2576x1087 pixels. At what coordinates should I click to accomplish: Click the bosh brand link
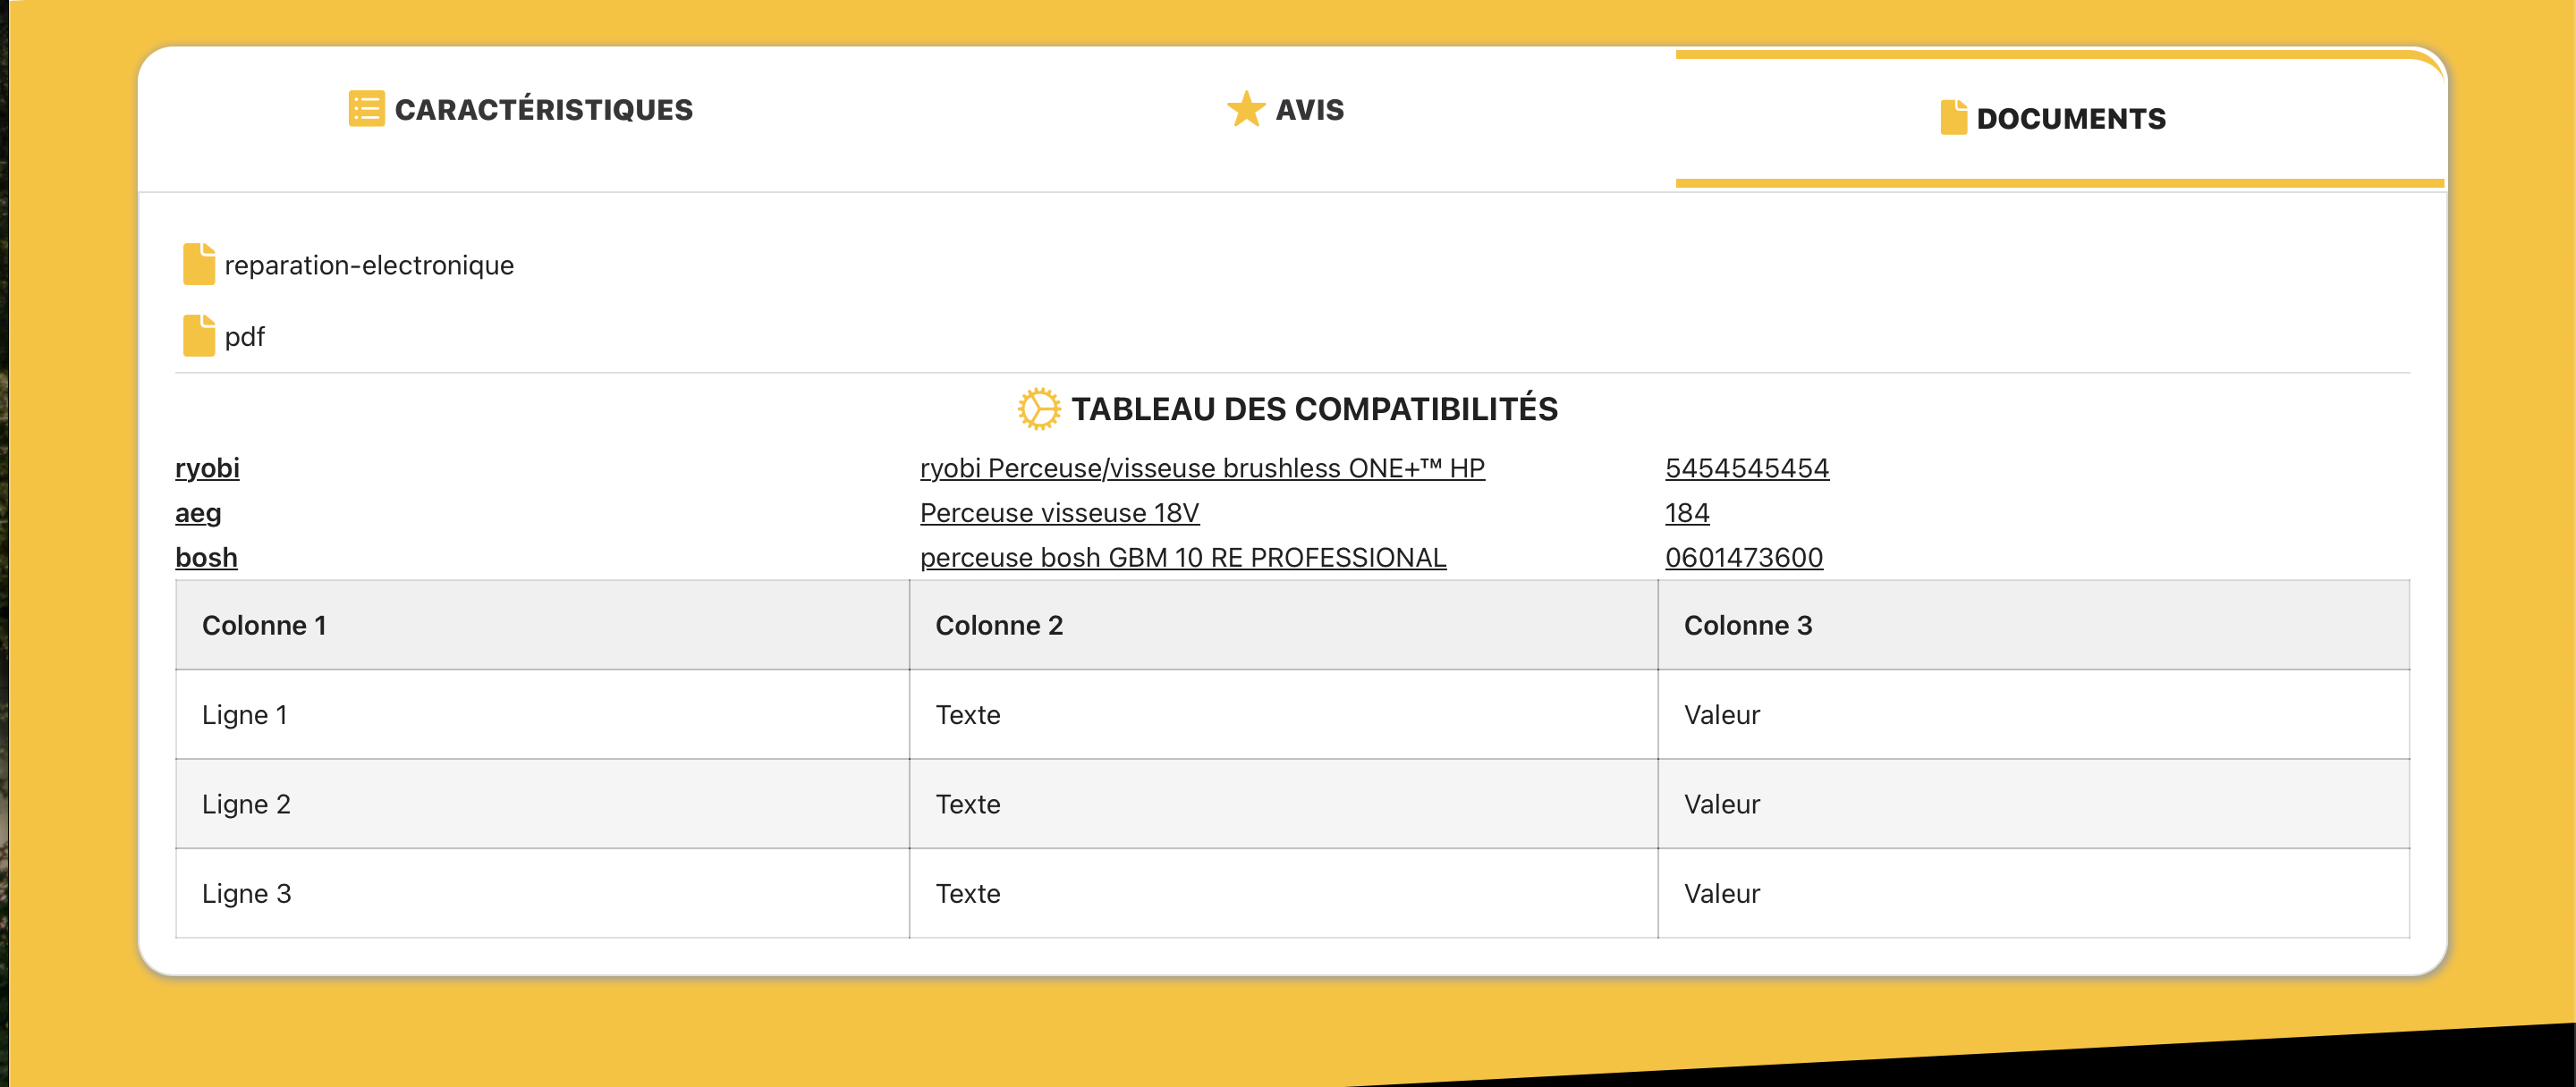(x=206, y=558)
